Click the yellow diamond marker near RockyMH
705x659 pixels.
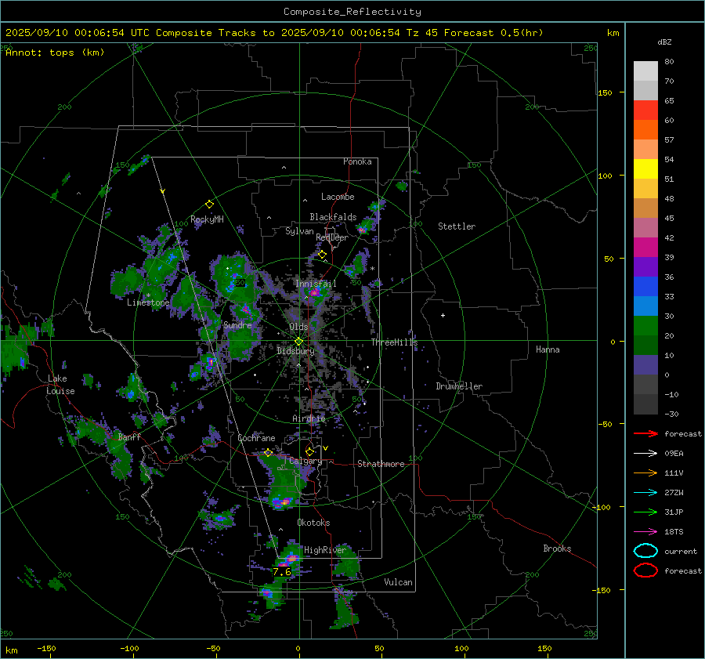(x=209, y=205)
